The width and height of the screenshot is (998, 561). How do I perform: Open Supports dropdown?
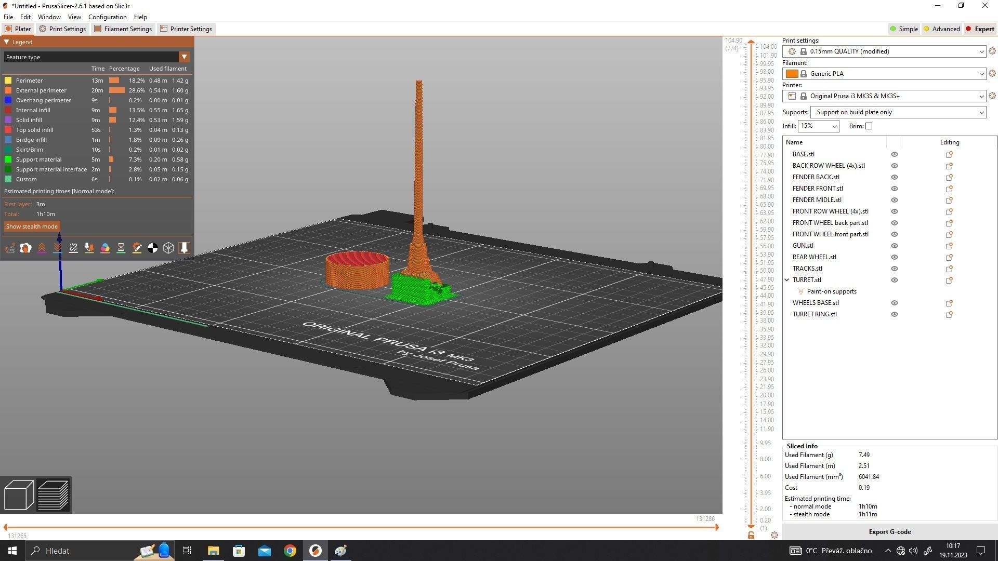(898, 112)
